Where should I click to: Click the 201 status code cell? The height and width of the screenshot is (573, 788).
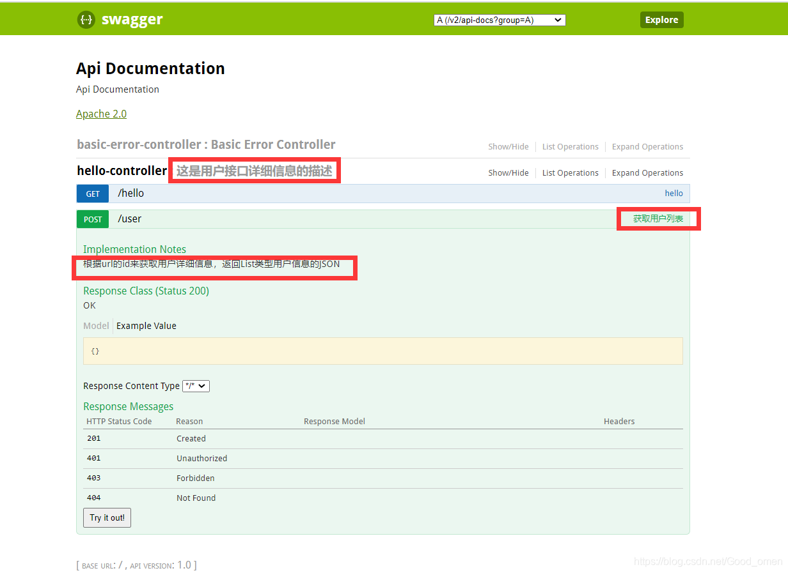(x=94, y=438)
